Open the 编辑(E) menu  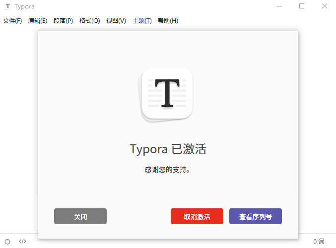pyautogui.click(x=38, y=21)
